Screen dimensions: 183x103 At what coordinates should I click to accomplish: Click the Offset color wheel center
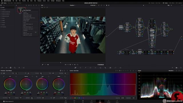59,84
